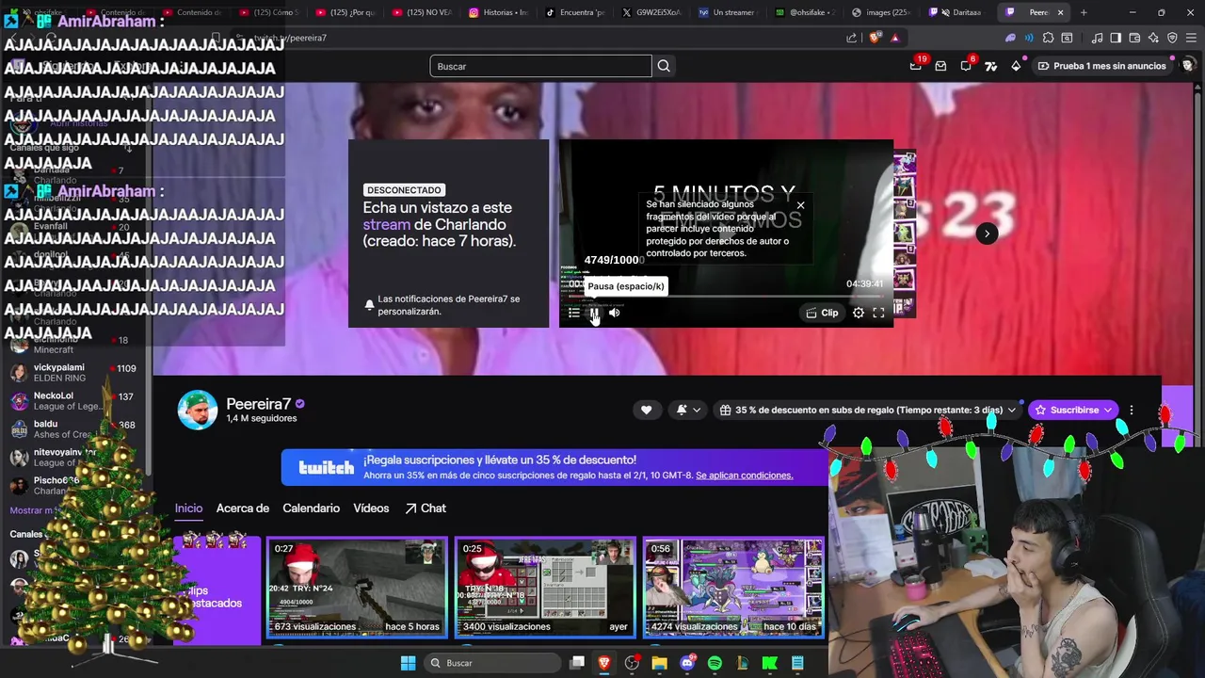The image size is (1205, 678).
Task: Click the notification bell in the offline panel
Action: click(369, 305)
